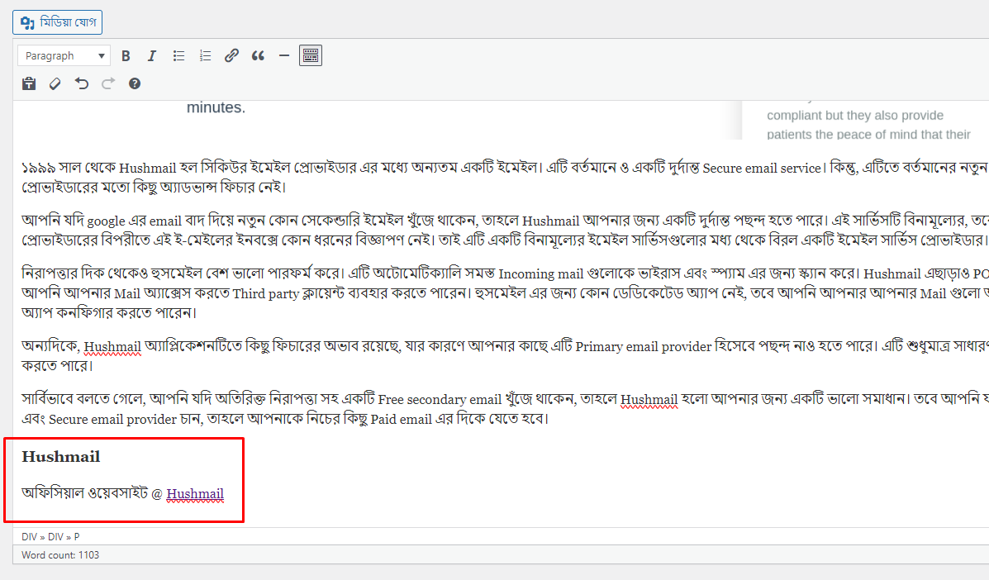This screenshot has height=580, width=989.
Task: Select the first DIV in the element path
Action: click(x=29, y=536)
